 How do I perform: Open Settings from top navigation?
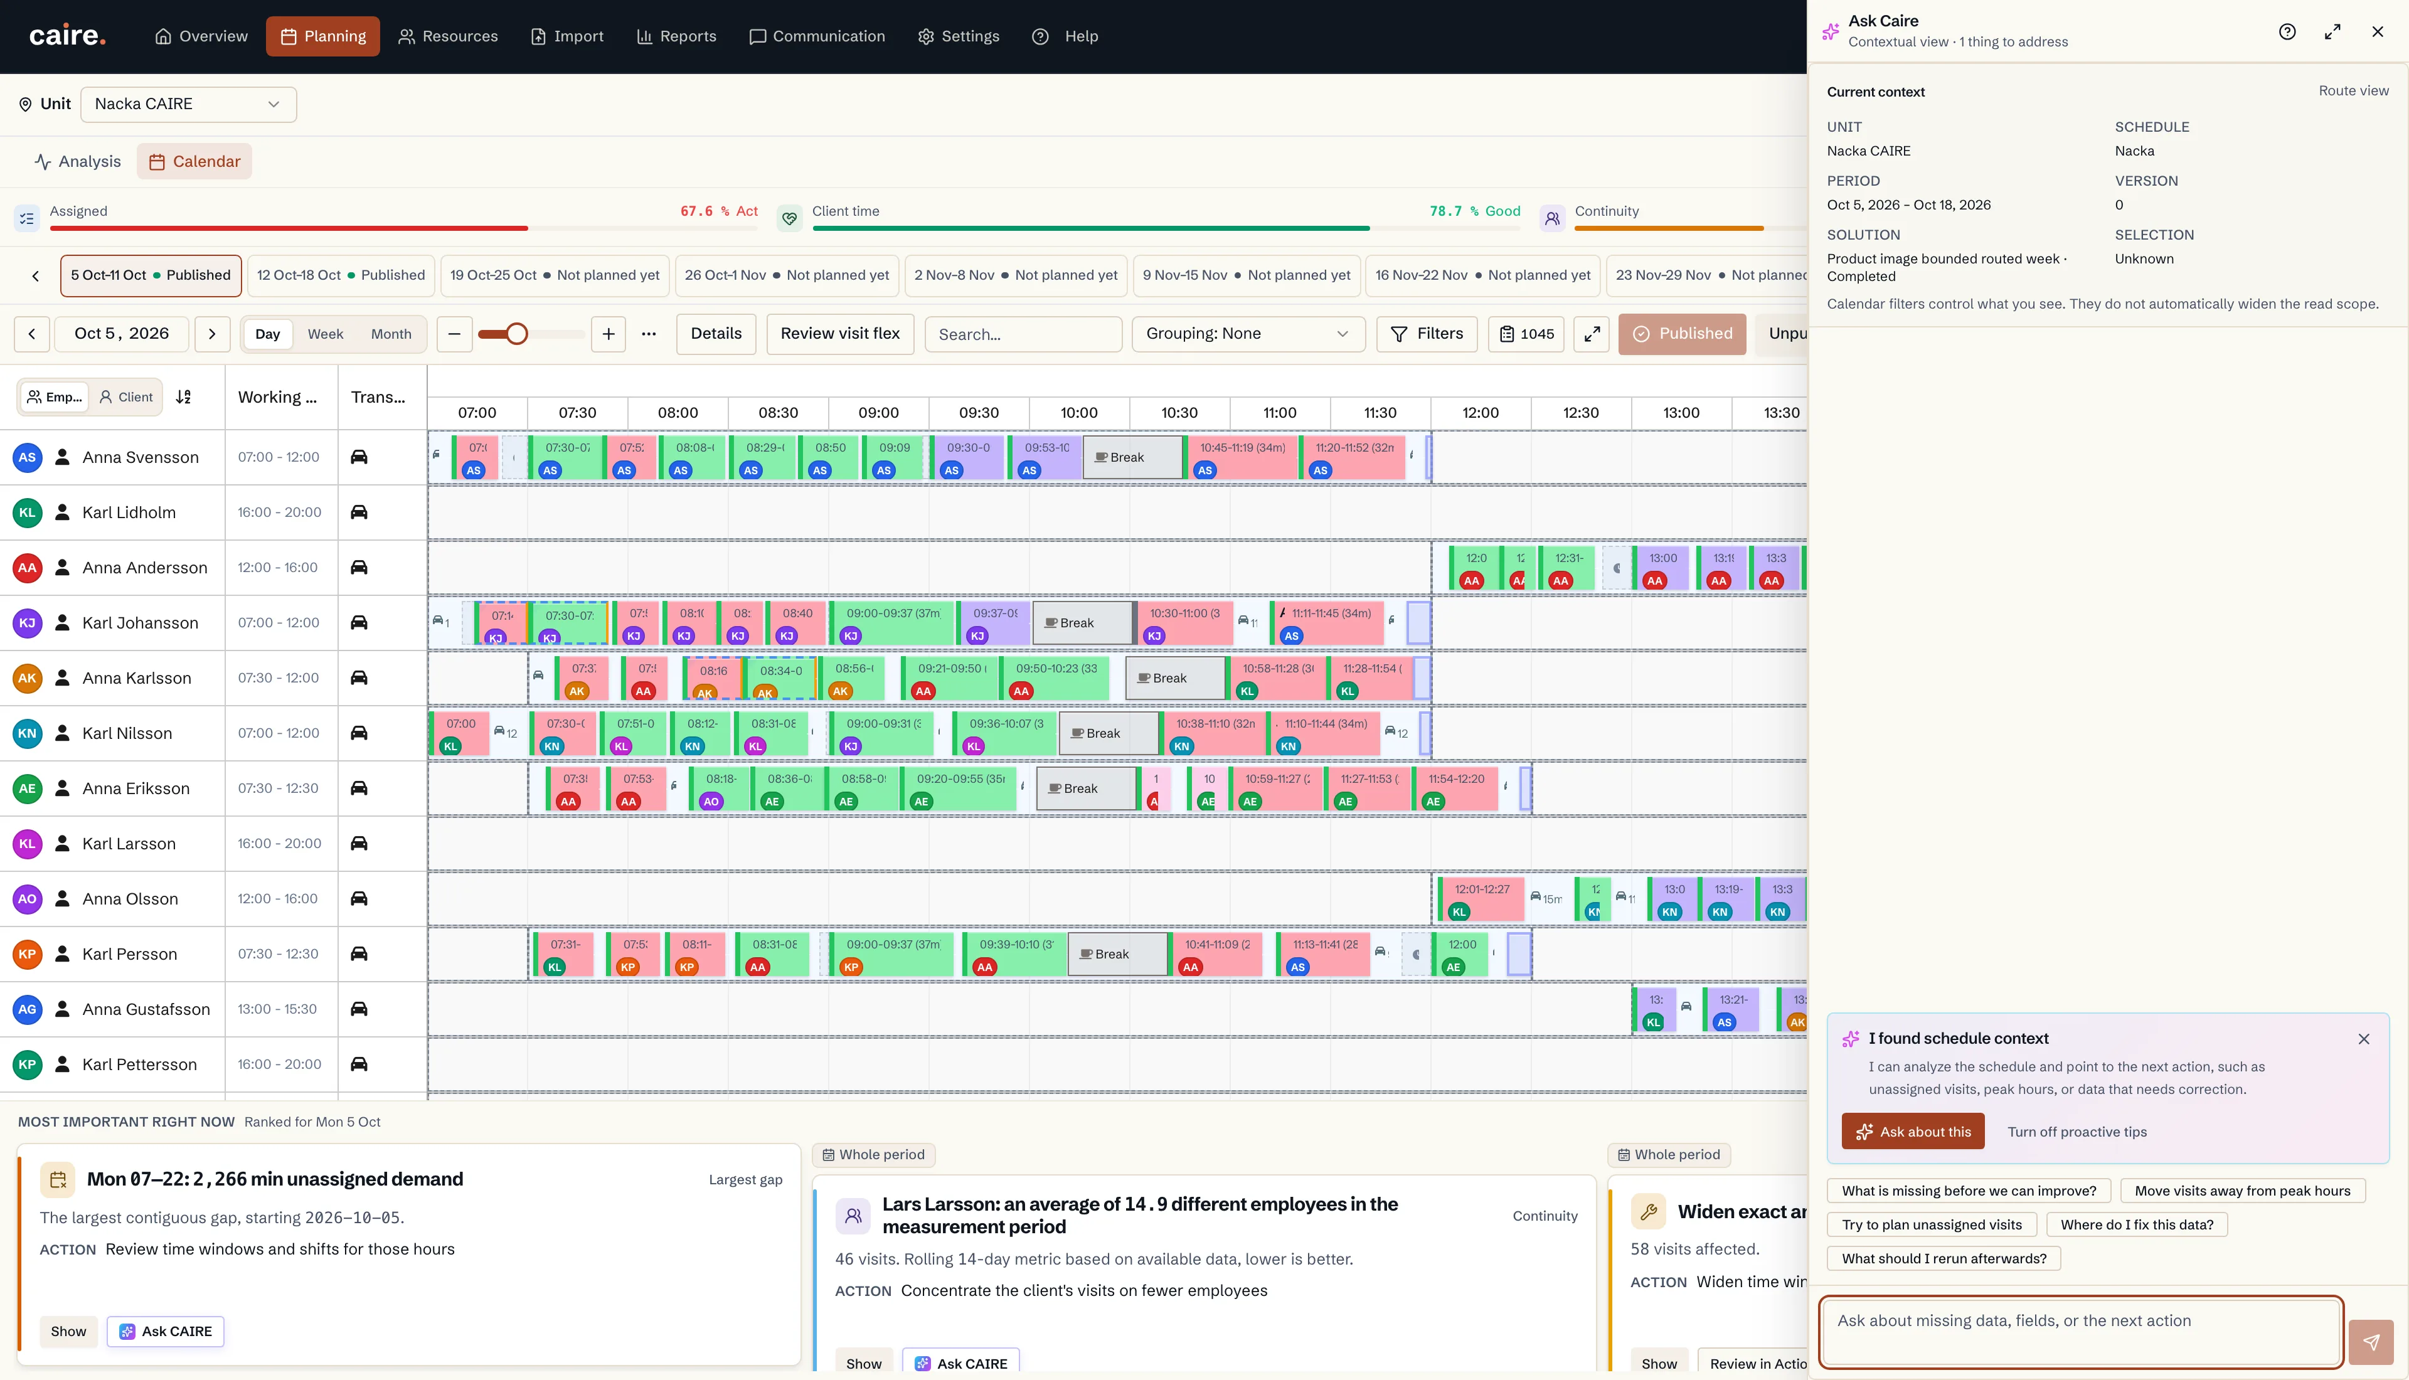point(958,36)
